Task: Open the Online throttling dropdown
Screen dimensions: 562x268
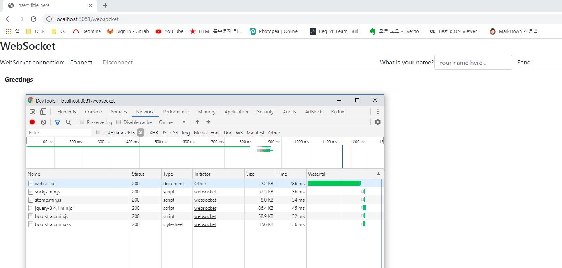Action: click(x=172, y=122)
